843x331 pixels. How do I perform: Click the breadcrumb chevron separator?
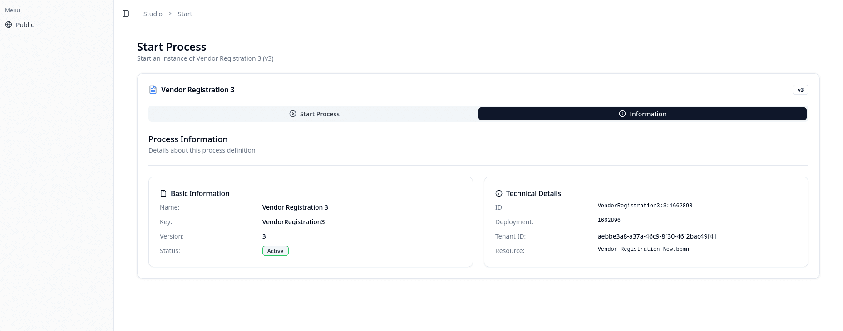pos(170,14)
